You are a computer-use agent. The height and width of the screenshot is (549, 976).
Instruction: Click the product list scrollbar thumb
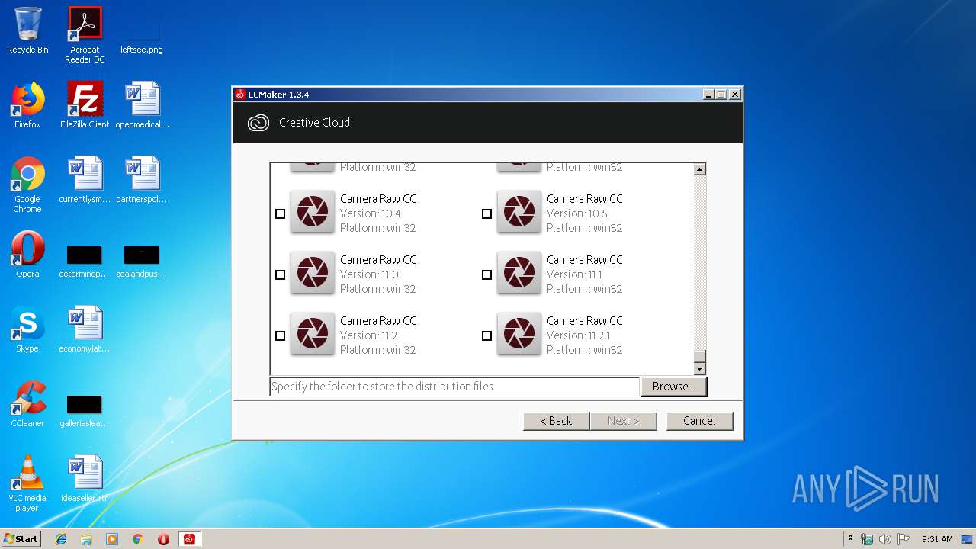click(x=700, y=356)
